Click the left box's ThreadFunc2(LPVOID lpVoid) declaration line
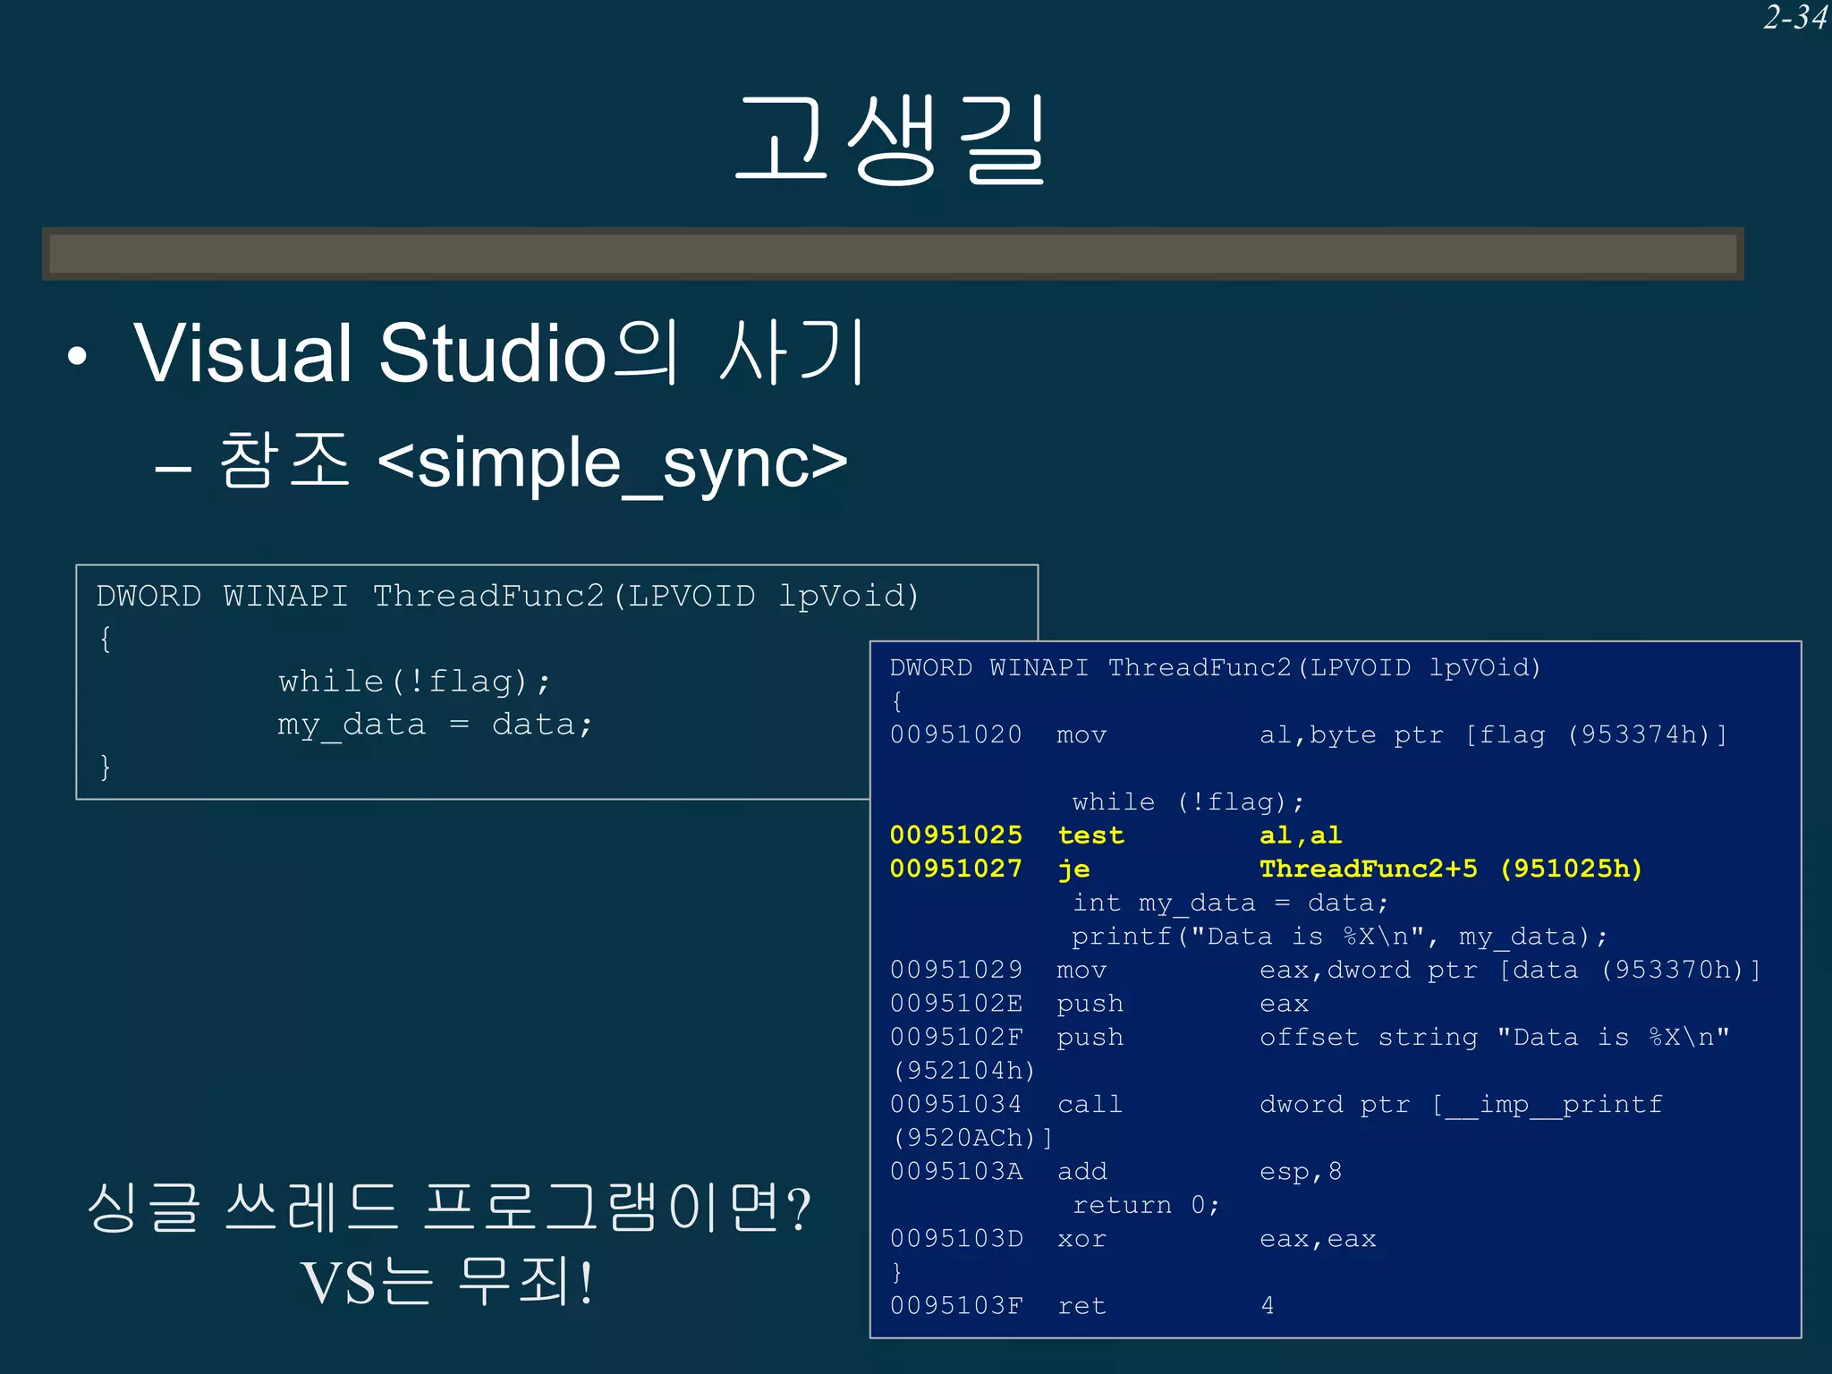1832x1374 pixels. click(x=507, y=596)
